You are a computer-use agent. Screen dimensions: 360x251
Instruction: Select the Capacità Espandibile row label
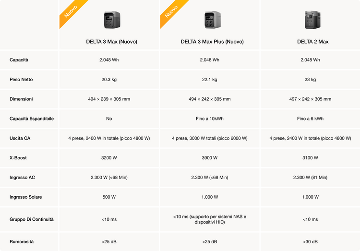tap(32, 119)
